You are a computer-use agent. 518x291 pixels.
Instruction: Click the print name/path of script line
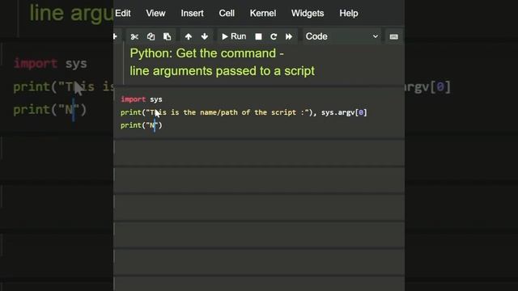244,112
